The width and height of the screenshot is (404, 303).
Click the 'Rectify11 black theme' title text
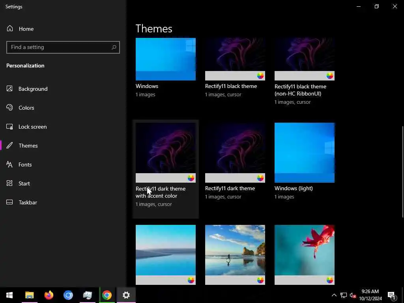[x=231, y=86]
